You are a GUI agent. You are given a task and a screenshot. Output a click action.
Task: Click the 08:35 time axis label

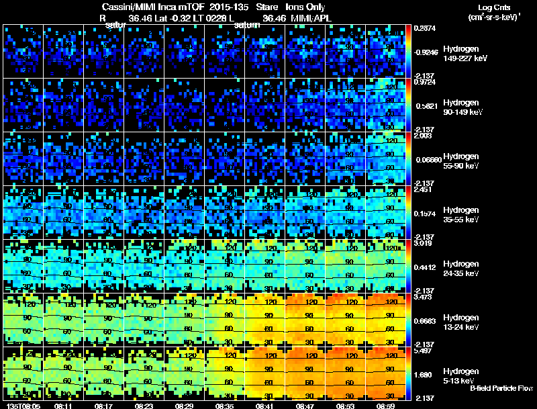[x=224, y=406]
